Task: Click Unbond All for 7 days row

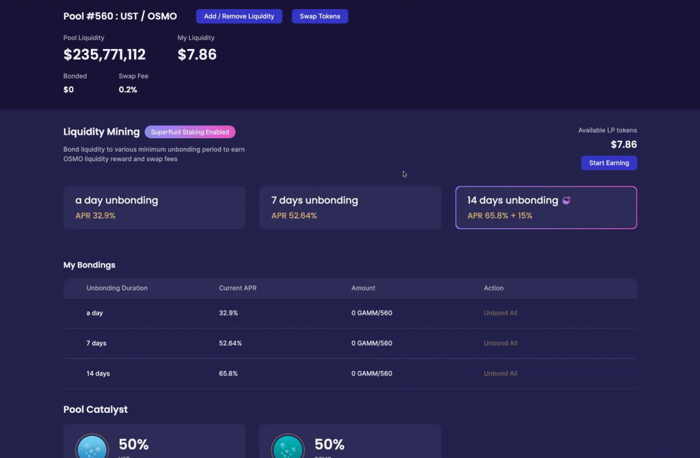Action: [x=500, y=343]
